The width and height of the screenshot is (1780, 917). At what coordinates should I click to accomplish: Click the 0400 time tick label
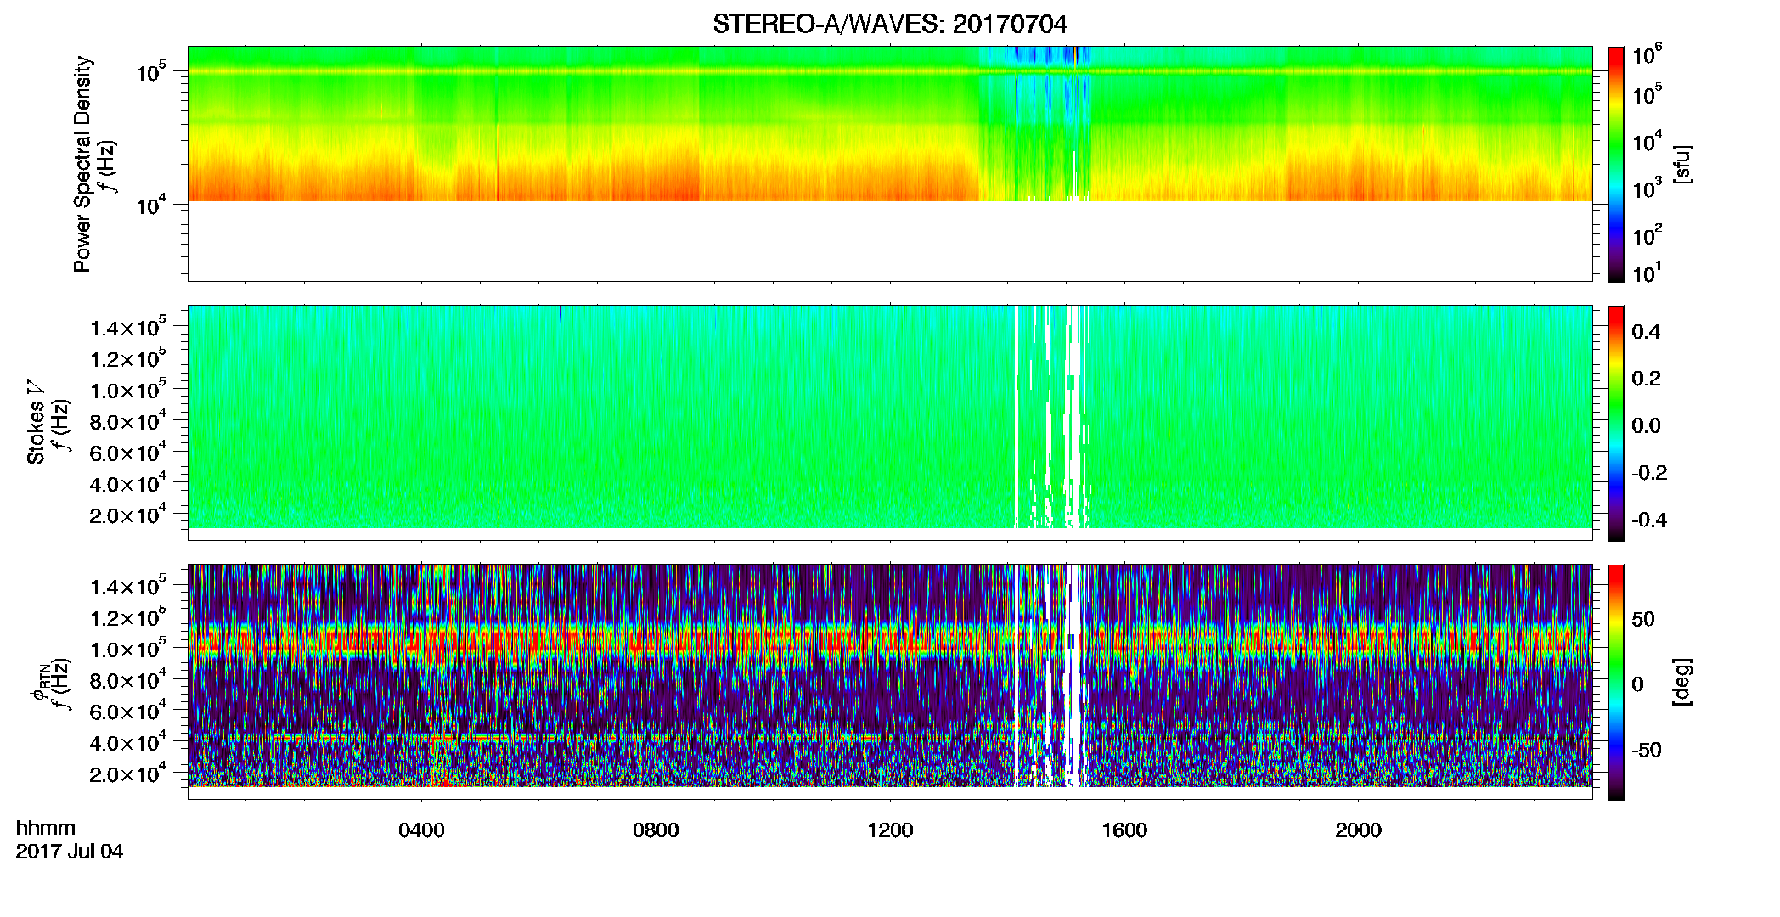click(421, 830)
